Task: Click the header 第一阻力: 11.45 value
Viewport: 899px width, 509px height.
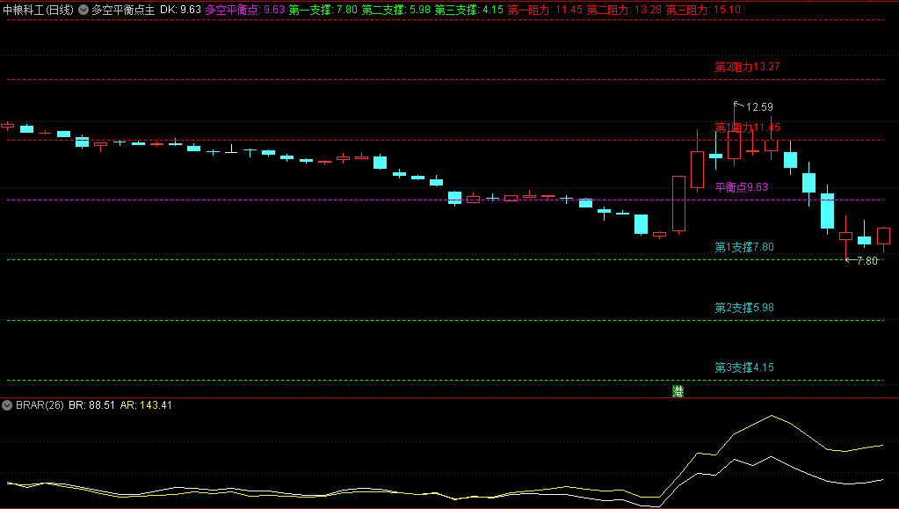Action: point(545,10)
